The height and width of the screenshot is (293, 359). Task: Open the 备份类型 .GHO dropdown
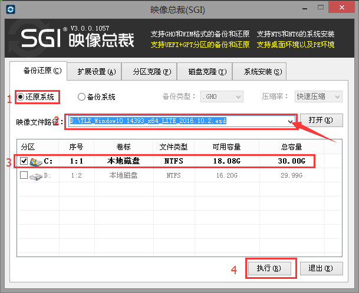[x=222, y=96]
